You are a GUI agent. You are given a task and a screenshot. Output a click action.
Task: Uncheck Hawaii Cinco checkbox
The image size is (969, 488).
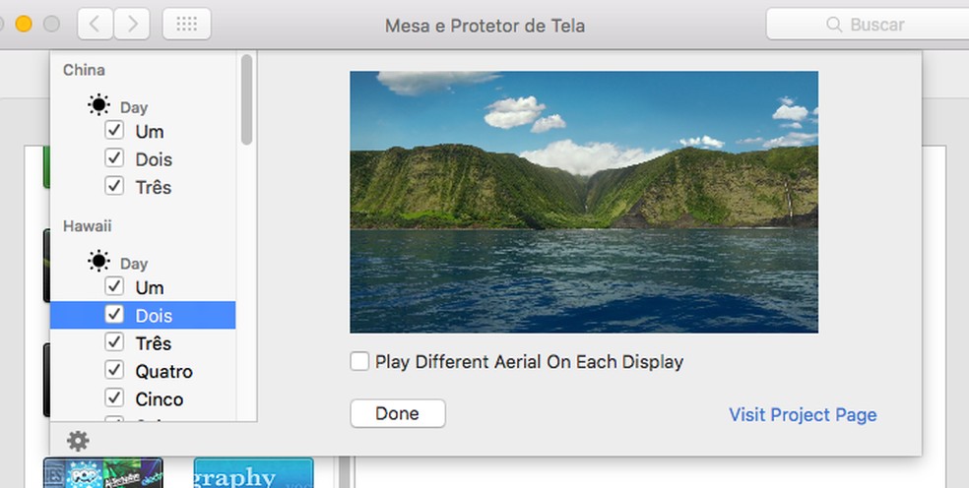[114, 397]
